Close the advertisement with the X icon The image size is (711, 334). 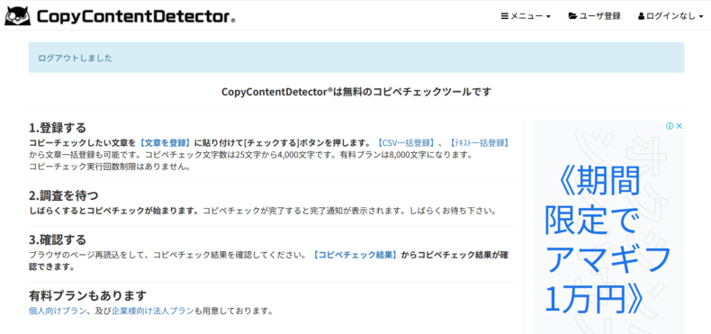point(679,126)
